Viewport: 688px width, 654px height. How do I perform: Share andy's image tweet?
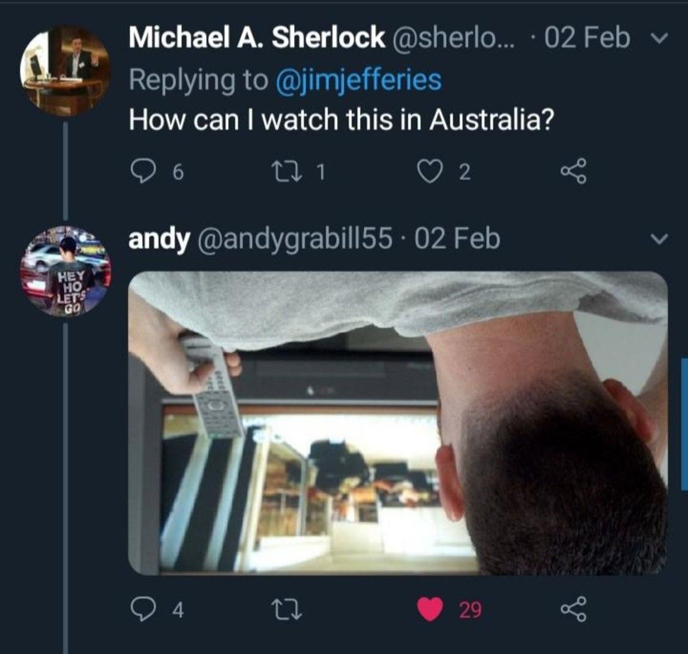point(573,610)
